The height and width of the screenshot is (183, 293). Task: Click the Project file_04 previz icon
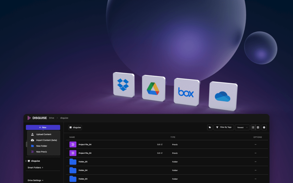point(73,144)
